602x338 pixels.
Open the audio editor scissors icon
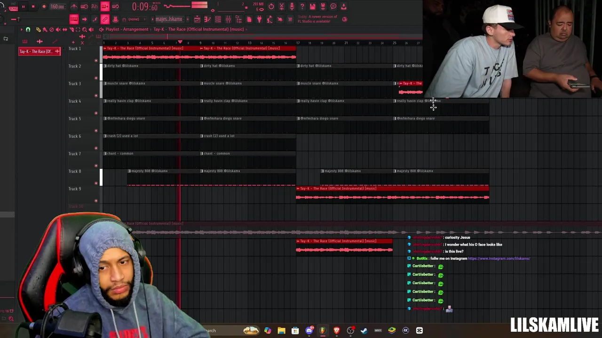[x=282, y=6]
